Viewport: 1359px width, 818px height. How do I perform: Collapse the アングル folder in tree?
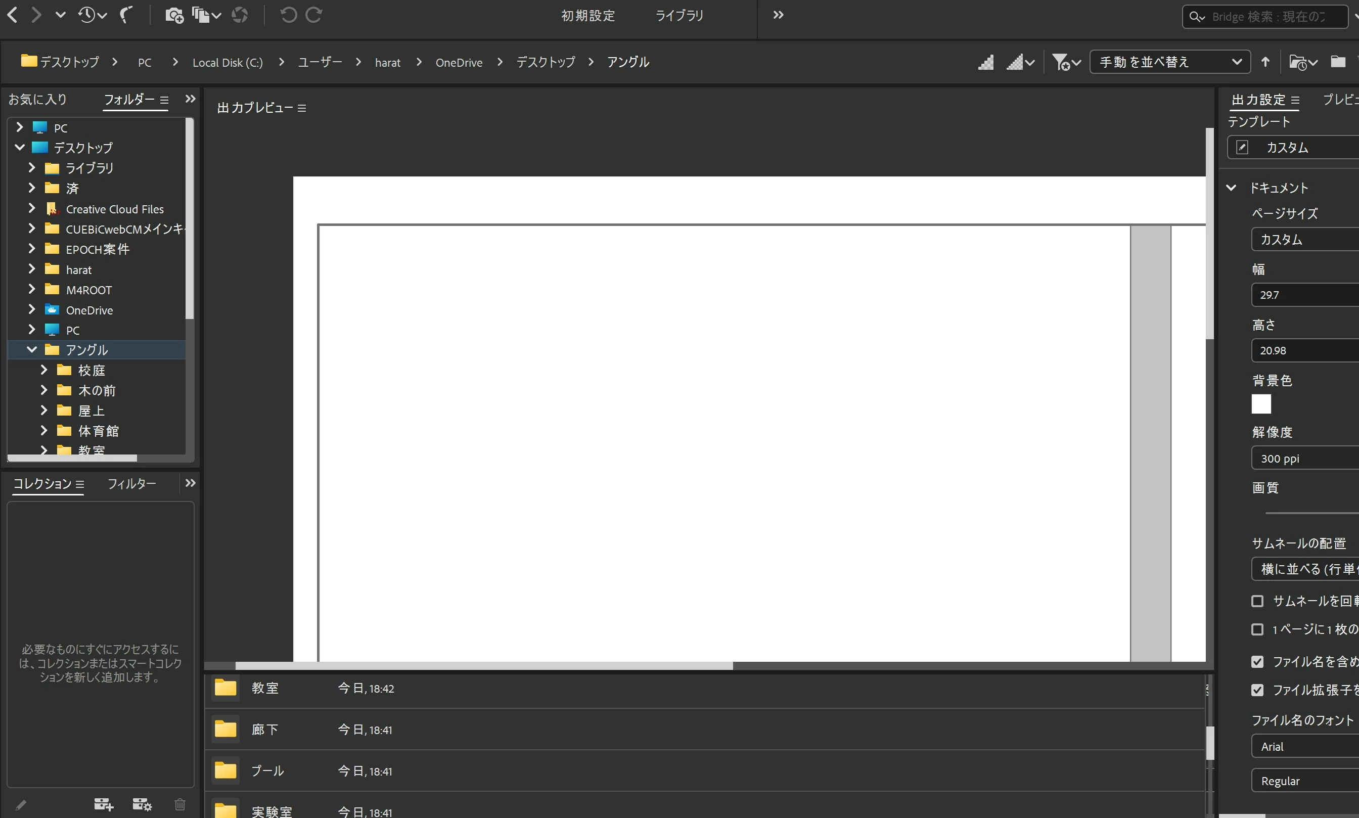point(32,349)
